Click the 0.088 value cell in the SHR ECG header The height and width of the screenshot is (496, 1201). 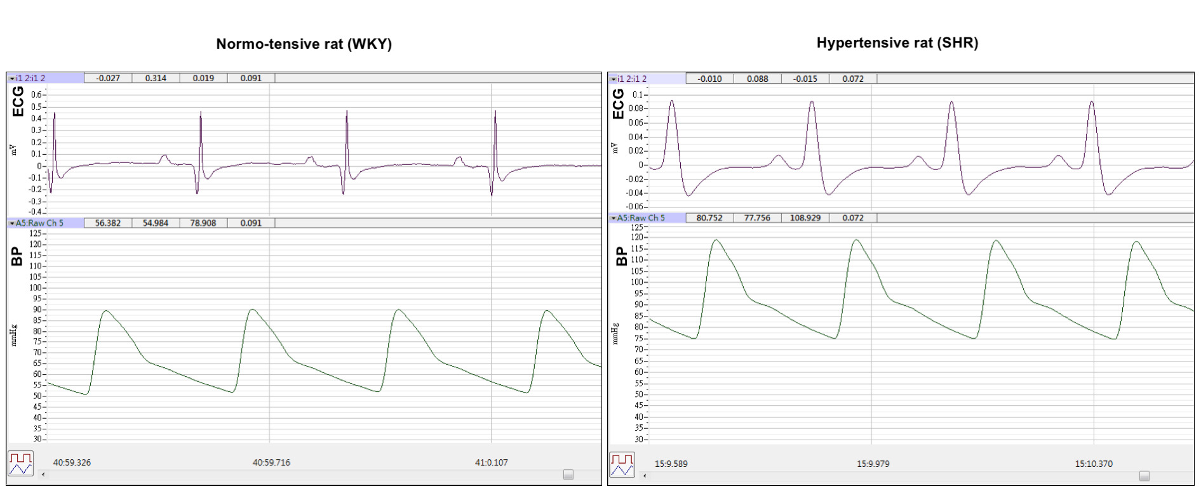(758, 79)
